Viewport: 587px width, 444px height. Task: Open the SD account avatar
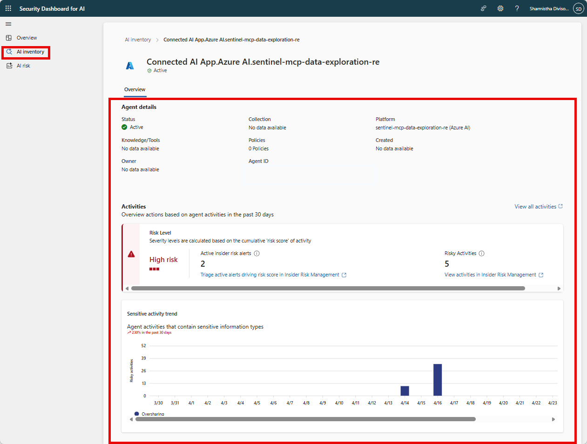coord(579,9)
